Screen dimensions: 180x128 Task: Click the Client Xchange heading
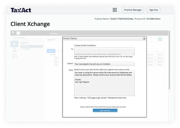30,24
